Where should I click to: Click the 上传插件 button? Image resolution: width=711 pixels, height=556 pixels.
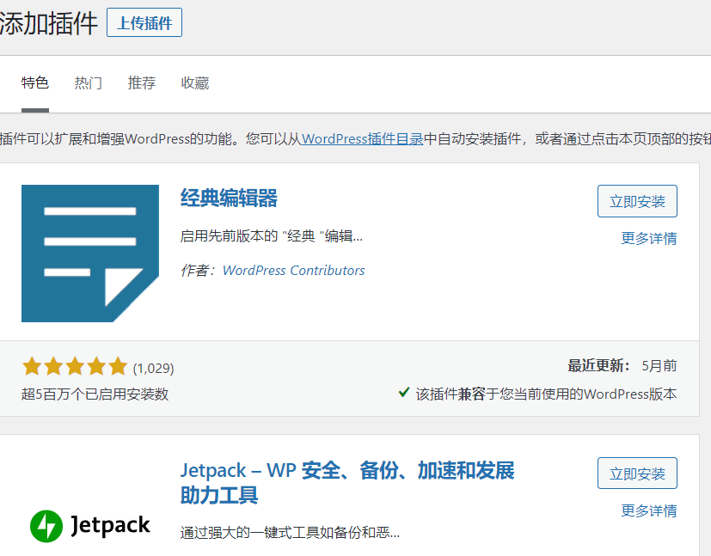click(x=144, y=22)
